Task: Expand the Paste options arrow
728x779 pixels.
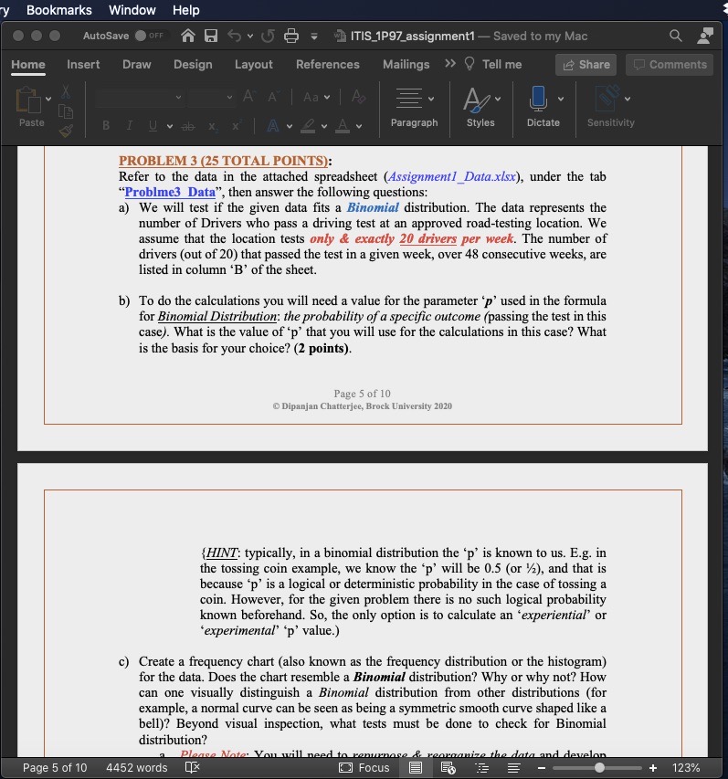Action: [x=48, y=99]
